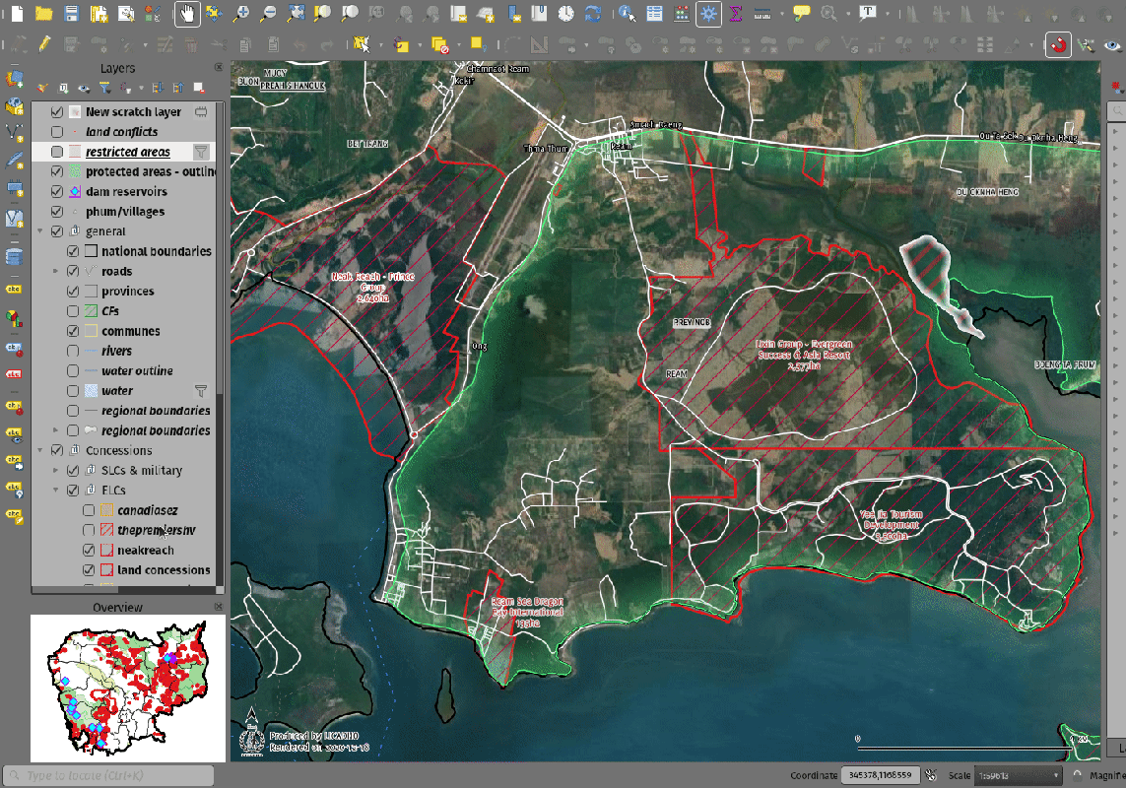Viewport: 1126px width, 788px height.
Task: Uncheck the dam reservoirs layer
Action: 57,192
